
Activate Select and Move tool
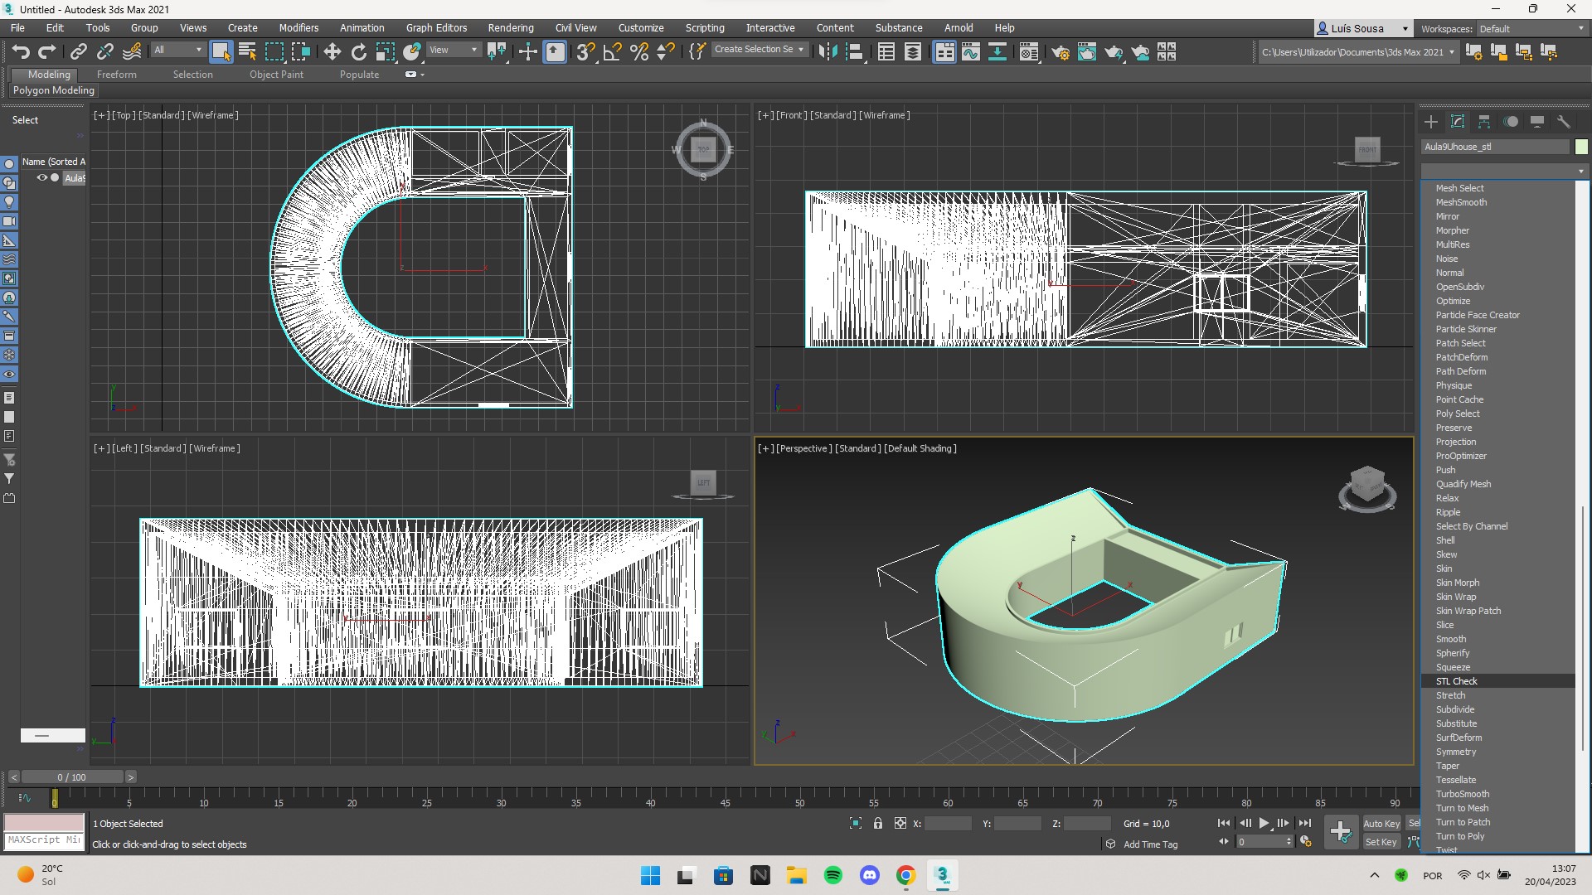[332, 52]
